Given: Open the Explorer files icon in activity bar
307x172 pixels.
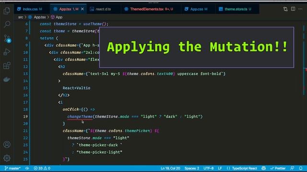Looking at the screenshot, I should tap(7, 11).
